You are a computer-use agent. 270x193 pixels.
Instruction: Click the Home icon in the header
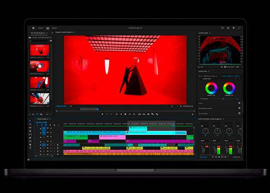(33, 28)
